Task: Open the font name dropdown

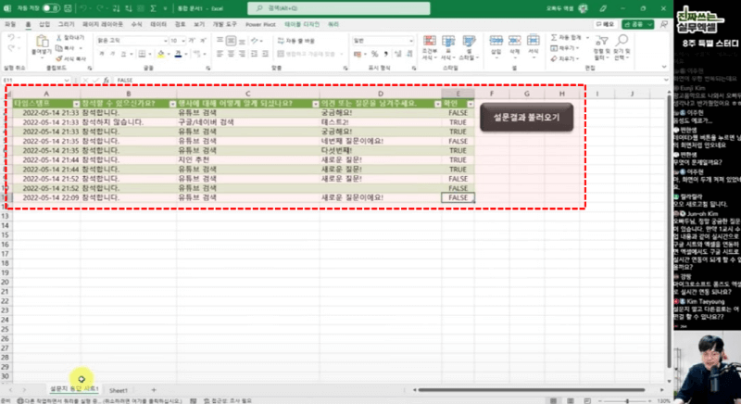Action: point(165,41)
